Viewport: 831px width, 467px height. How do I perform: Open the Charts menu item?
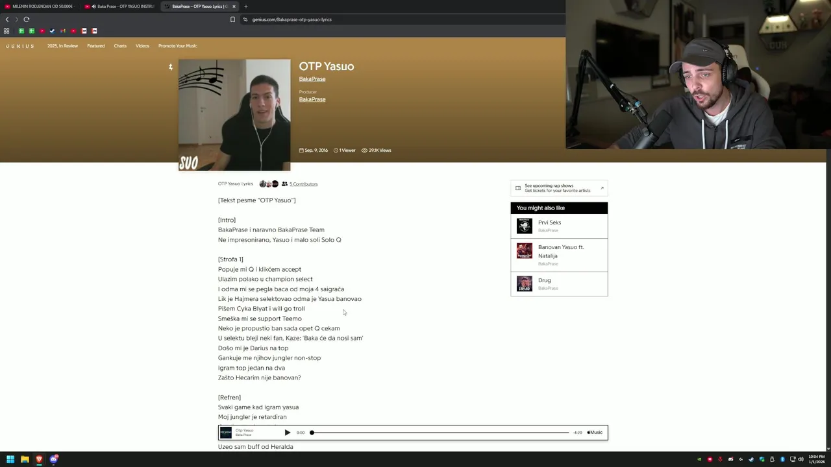pyautogui.click(x=120, y=46)
